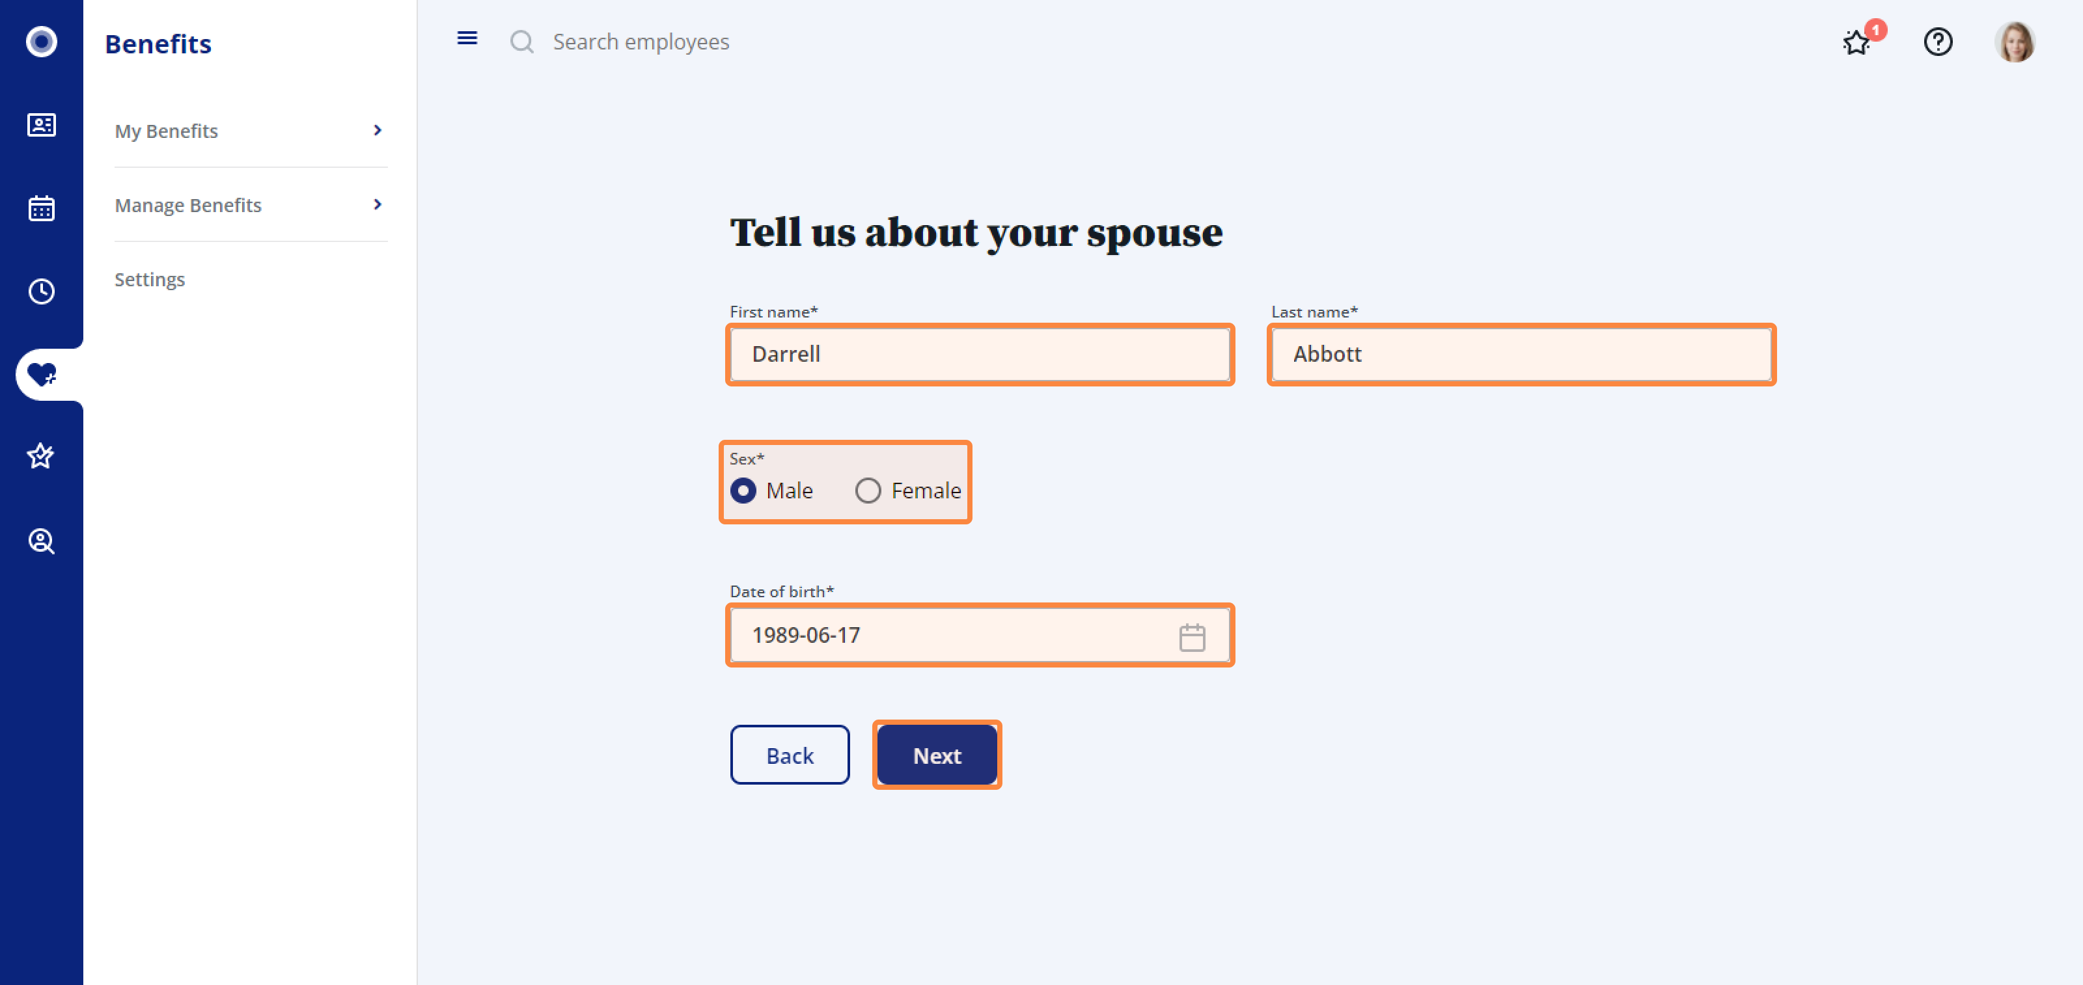The image size is (2083, 985).
Task: Open the calendar icon in left sidebar
Action: [41, 208]
